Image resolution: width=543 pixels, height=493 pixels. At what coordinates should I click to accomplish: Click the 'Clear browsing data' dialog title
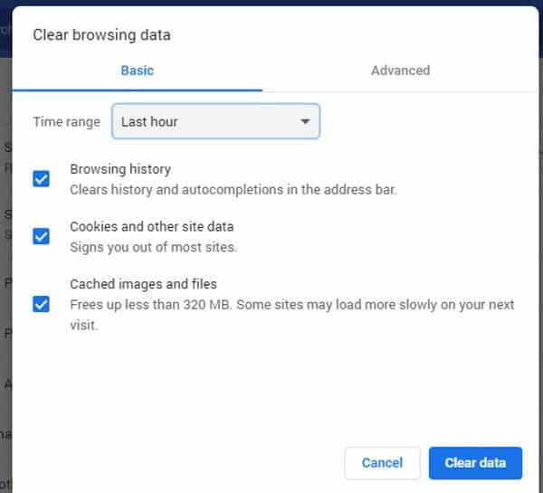(x=101, y=35)
